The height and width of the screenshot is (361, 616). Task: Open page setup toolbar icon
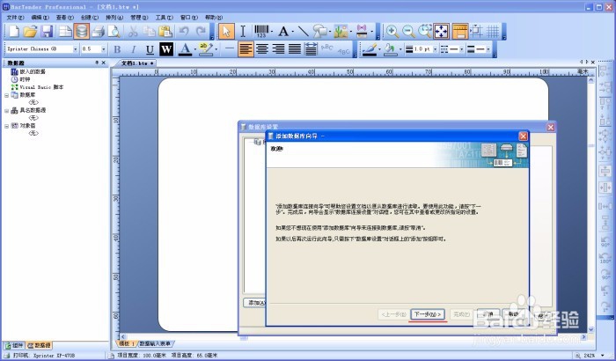point(65,31)
